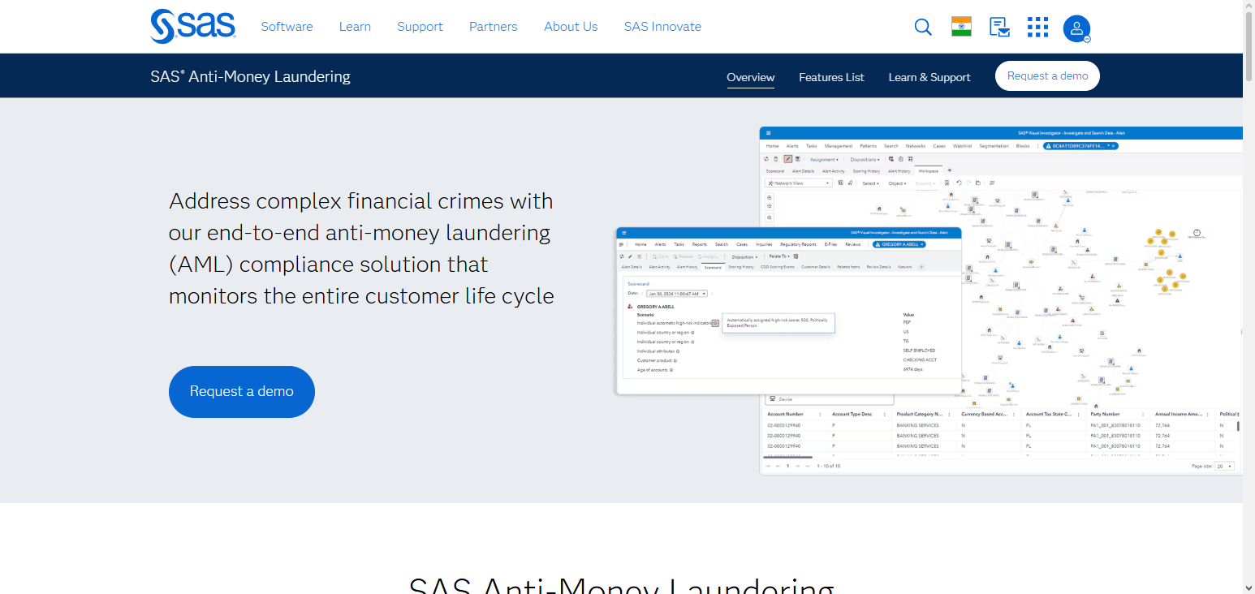The width and height of the screenshot is (1255, 594).
Task: Open the search magnifier icon
Action: 923,27
